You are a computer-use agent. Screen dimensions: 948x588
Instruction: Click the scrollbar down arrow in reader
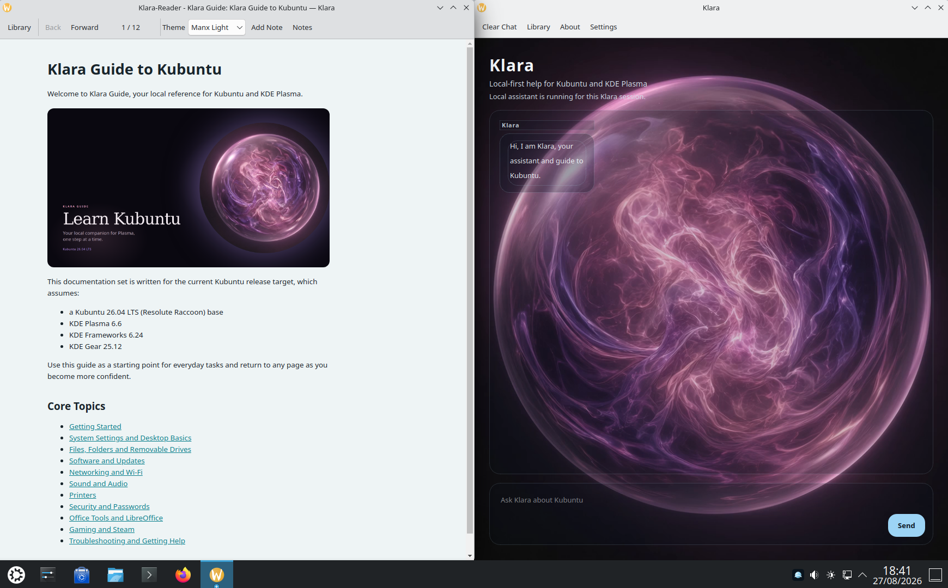(470, 556)
